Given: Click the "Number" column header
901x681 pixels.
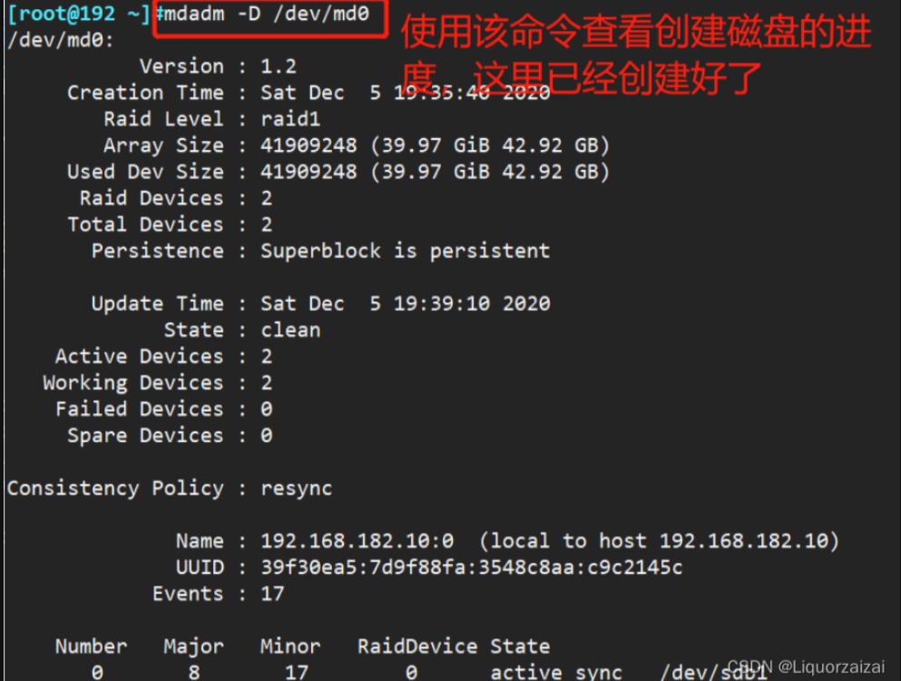Looking at the screenshot, I should click(x=91, y=647).
